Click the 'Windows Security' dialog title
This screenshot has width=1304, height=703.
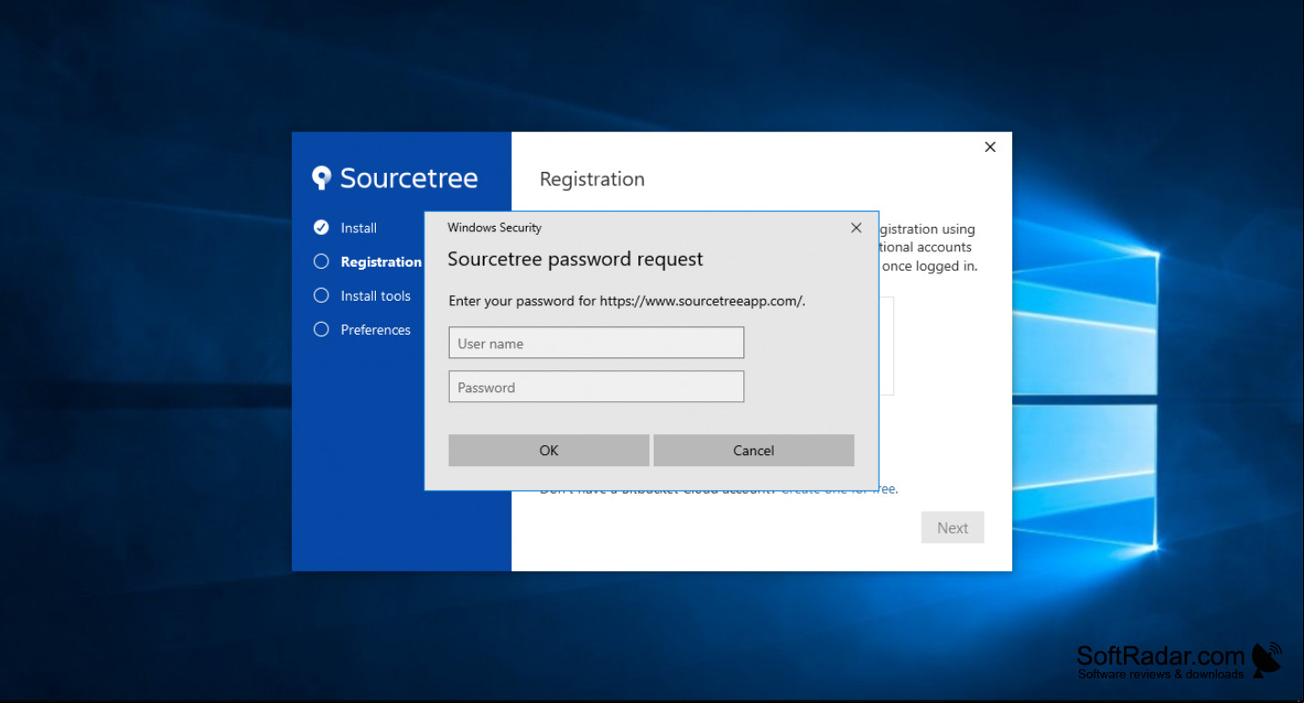pyautogui.click(x=495, y=228)
